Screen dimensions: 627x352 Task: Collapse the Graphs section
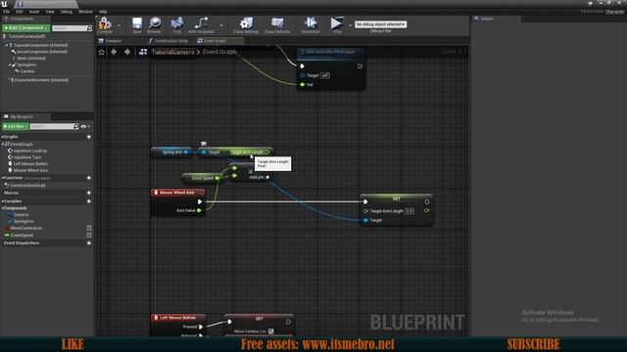coord(2,137)
